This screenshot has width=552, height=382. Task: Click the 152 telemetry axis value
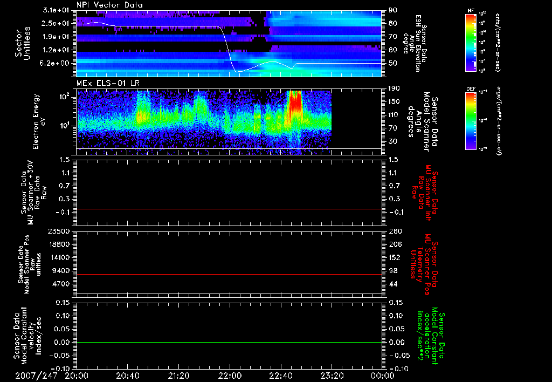[x=395, y=257]
